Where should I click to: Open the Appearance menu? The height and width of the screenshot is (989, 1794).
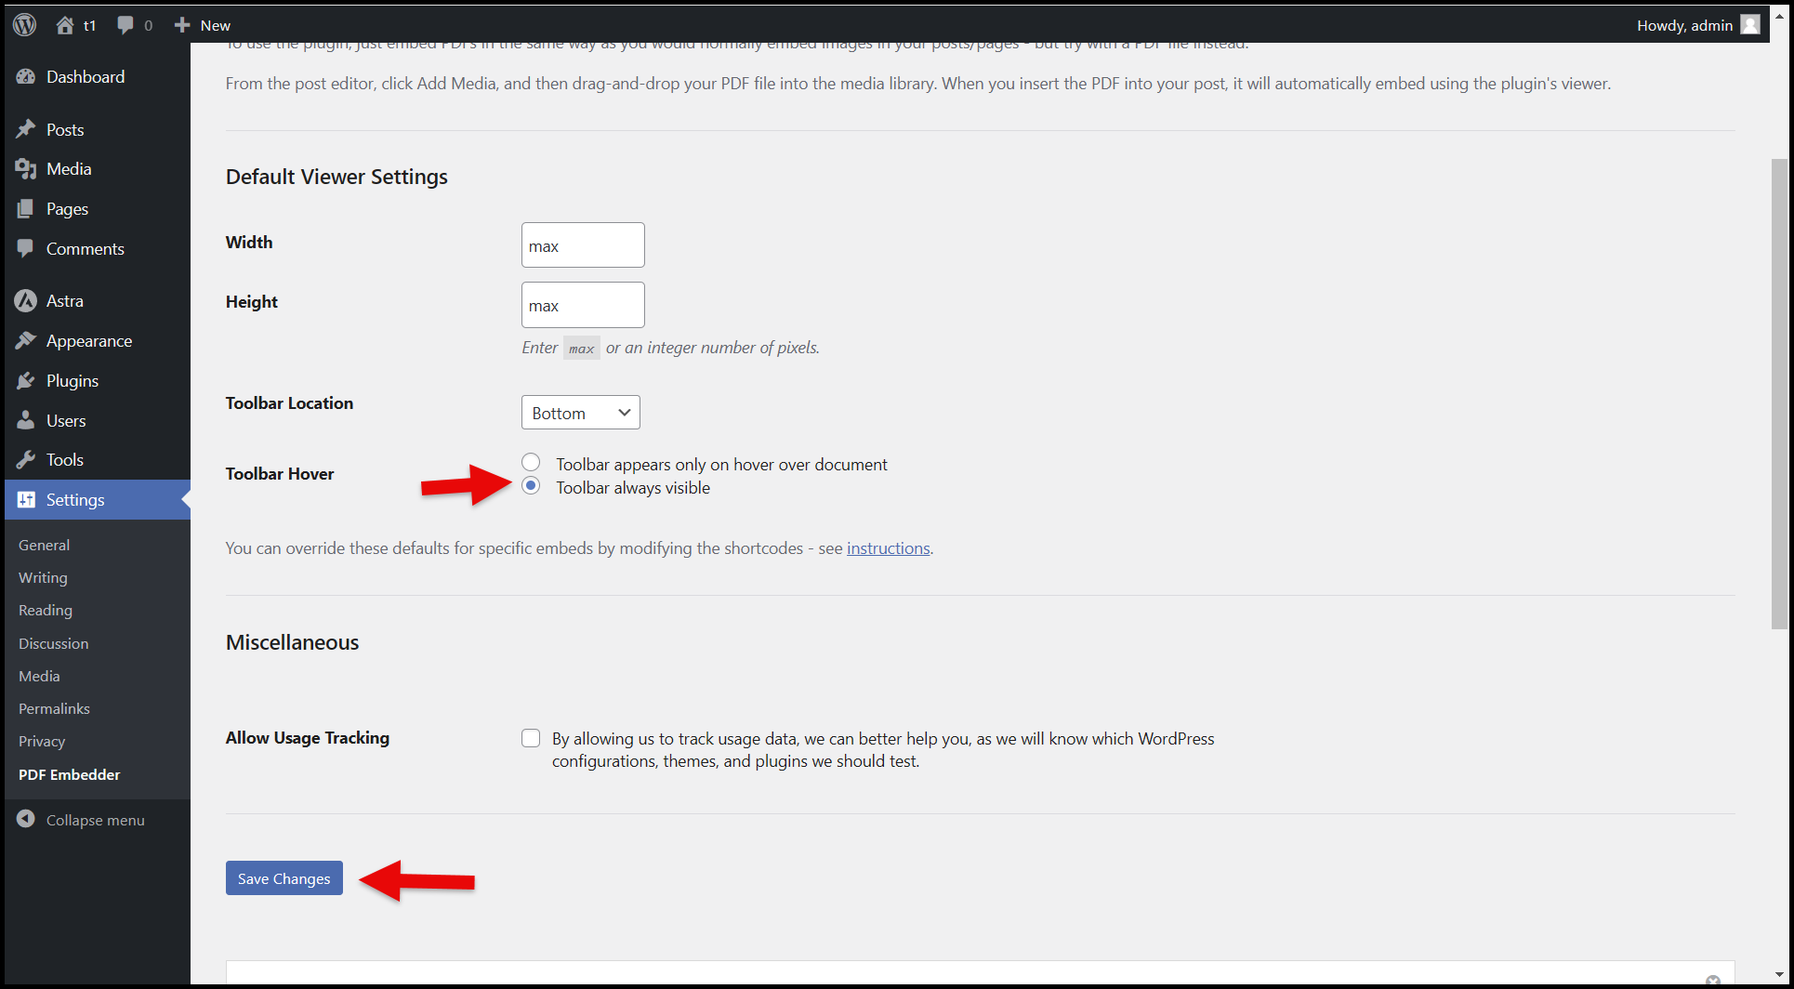(x=89, y=341)
